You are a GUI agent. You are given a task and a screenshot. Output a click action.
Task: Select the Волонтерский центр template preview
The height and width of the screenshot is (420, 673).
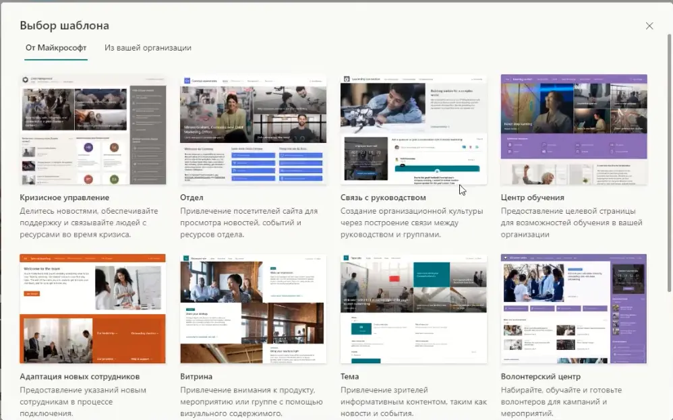(574, 309)
